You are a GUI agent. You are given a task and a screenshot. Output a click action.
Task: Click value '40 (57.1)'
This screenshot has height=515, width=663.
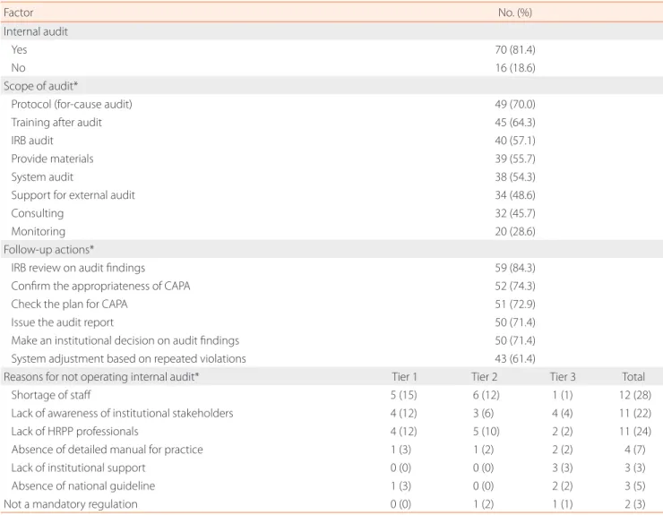[515, 141]
